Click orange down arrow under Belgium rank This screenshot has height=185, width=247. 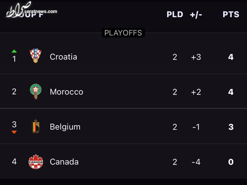pyautogui.click(x=14, y=132)
